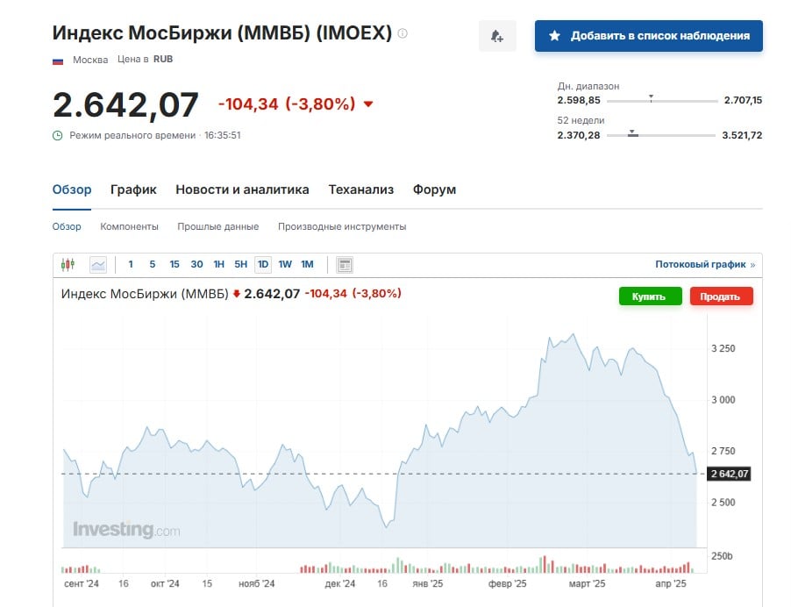The image size is (791, 607).
Task: Click the bell alert icon
Action: 497,36
